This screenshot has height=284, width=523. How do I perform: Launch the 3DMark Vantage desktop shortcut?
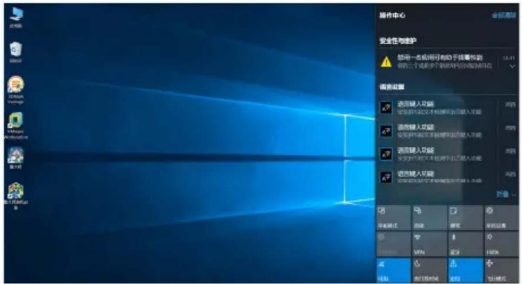pos(16,90)
